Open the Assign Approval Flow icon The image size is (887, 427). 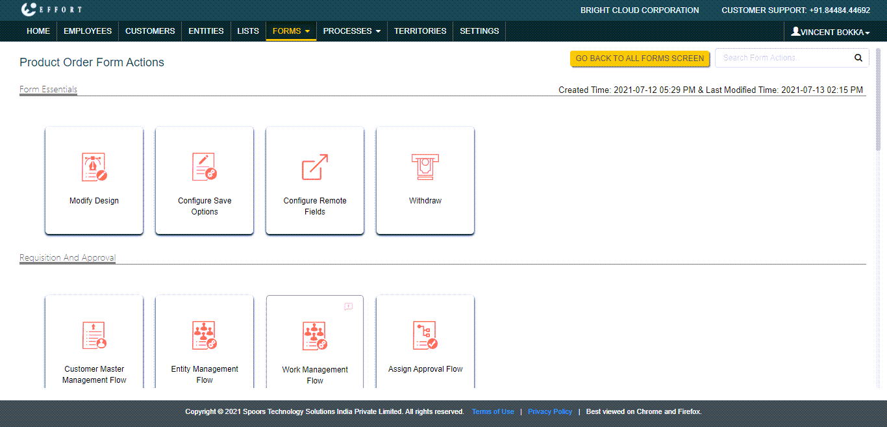pyautogui.click(x=425, y=336)
